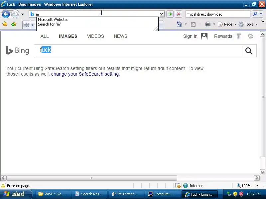Select 'Search for "m"' suggestion
Viewport: 266px width, 199px height.
(x=49, y=24)
